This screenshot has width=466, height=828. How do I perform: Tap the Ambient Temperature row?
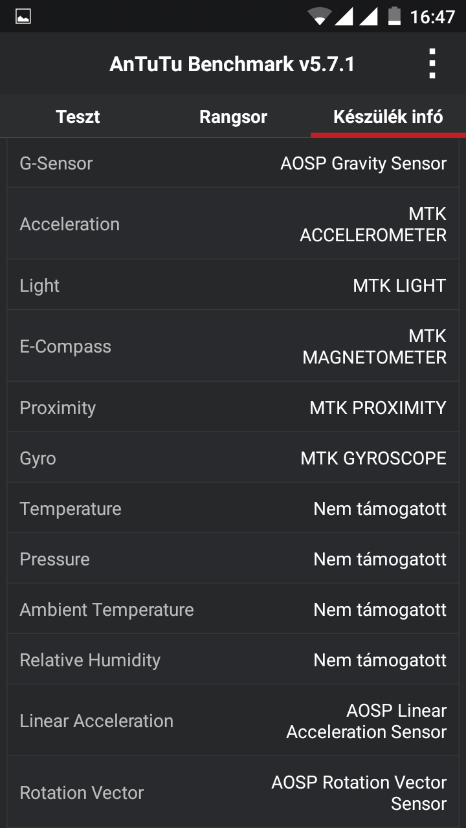[233, 609]
